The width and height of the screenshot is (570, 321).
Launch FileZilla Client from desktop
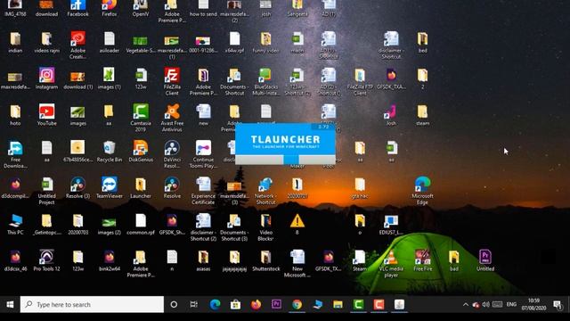tap(172, 81)
